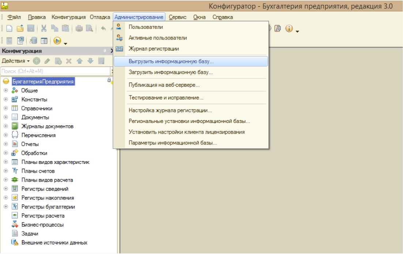Expand the Перечисления tree node
Image resolution: width=403 pixels, height=254 pixels.
[5, 135]
